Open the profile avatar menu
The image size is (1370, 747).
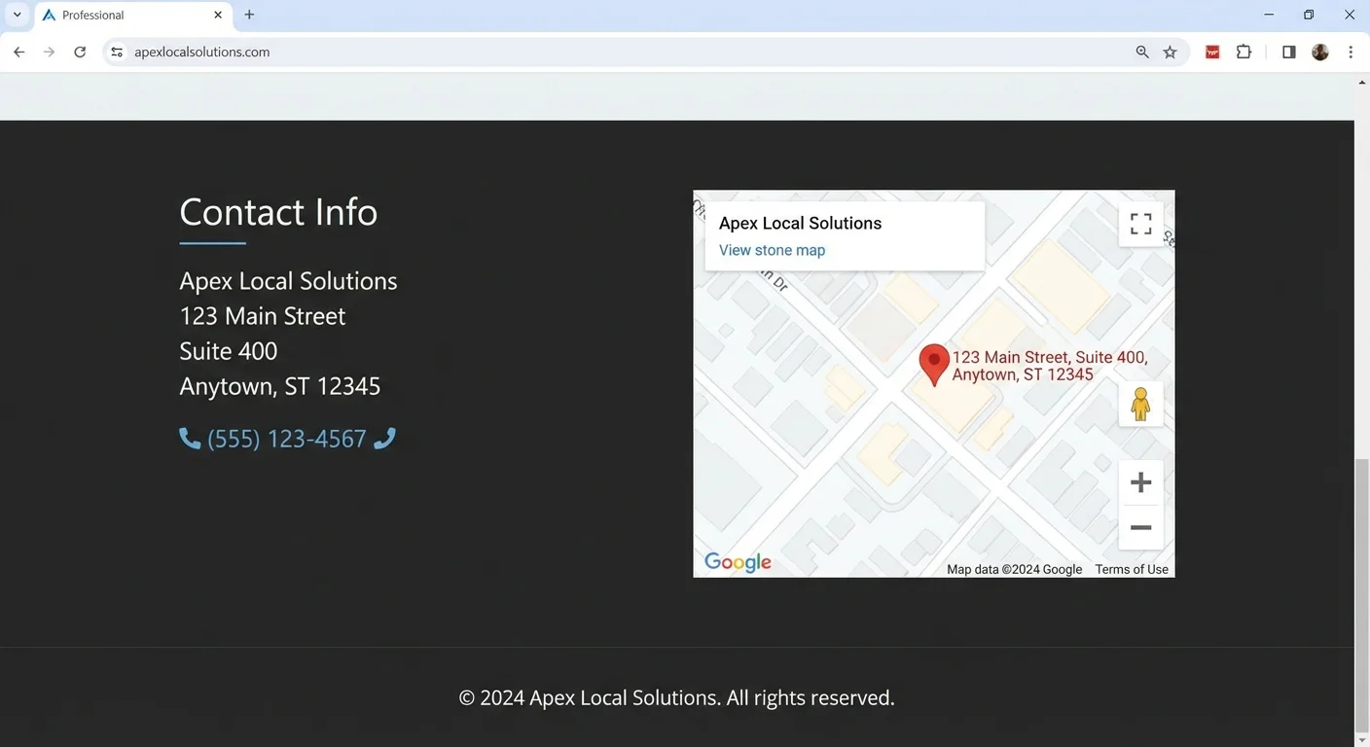(x=1320, y=53)
